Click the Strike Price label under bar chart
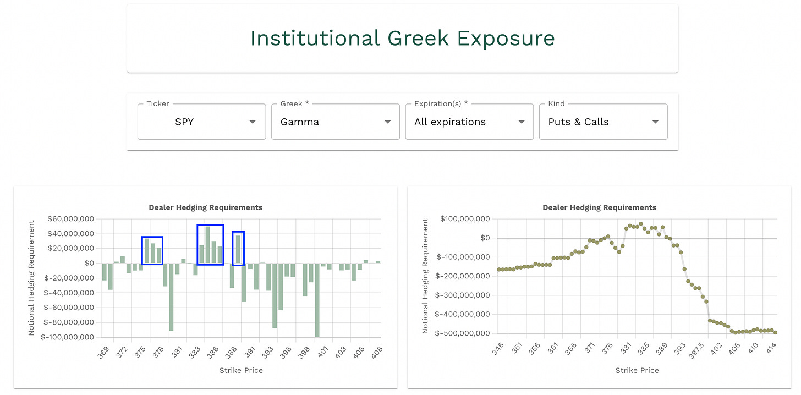The width and height of the screenshot is (801, 395). pyautogui.click(x=242, y=370)
